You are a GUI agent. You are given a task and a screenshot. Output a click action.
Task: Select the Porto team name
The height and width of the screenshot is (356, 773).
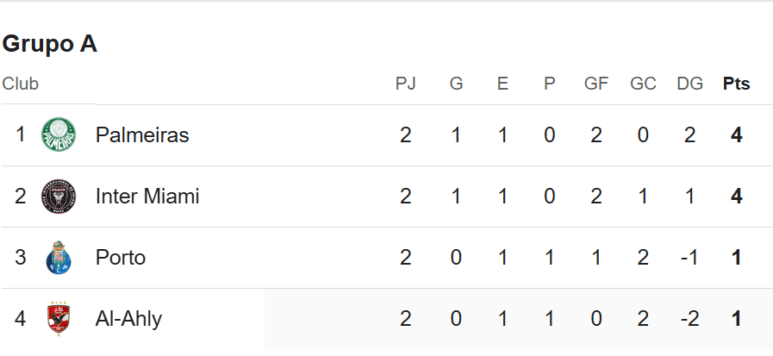click(x=121, y=258)
